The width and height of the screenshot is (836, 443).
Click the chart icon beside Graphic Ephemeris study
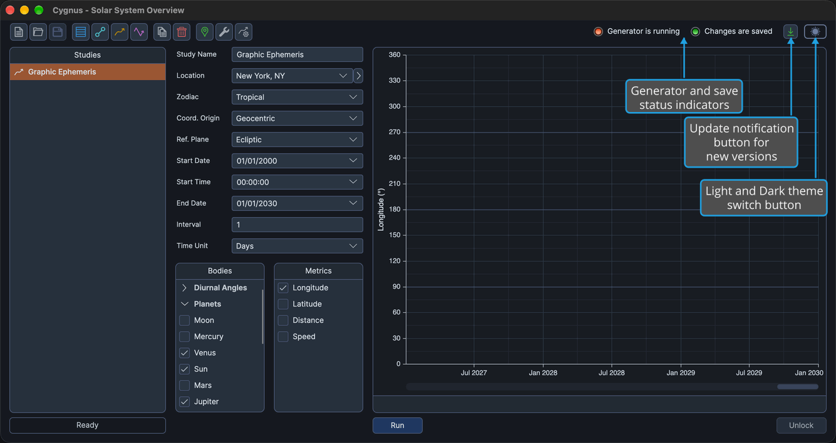click(19, 72)
